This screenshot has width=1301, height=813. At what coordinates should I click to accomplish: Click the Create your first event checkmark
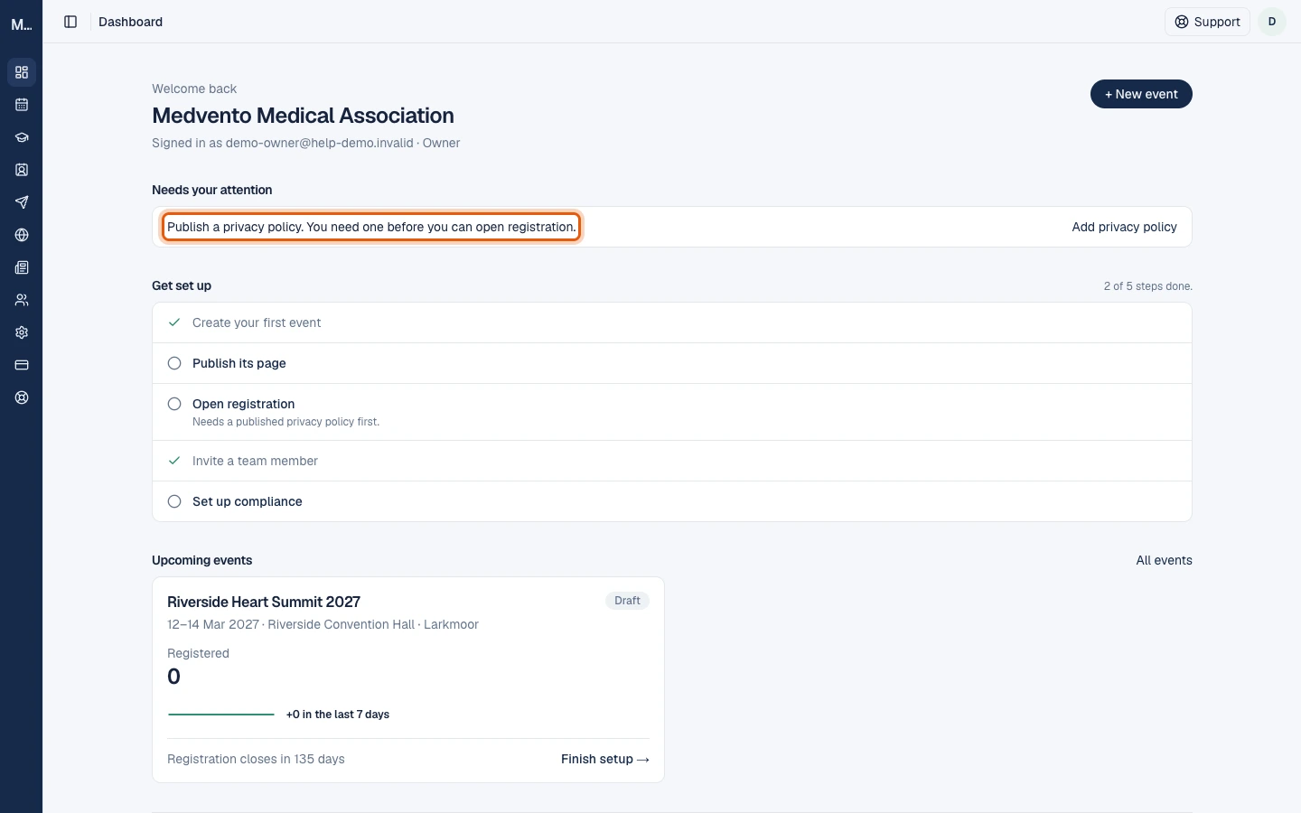174,322
